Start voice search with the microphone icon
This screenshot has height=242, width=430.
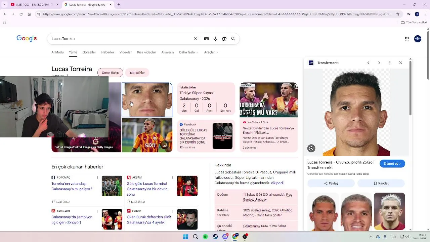click(x=215, y=39)
